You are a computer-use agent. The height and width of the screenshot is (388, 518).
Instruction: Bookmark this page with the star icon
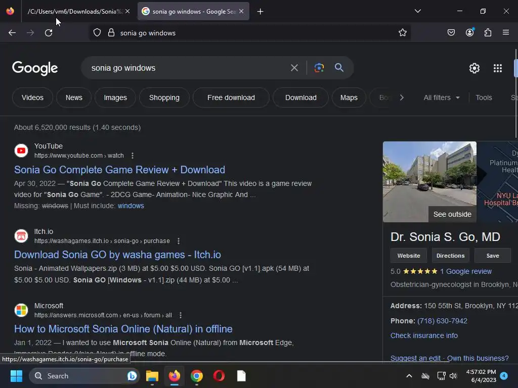point(402,33)
